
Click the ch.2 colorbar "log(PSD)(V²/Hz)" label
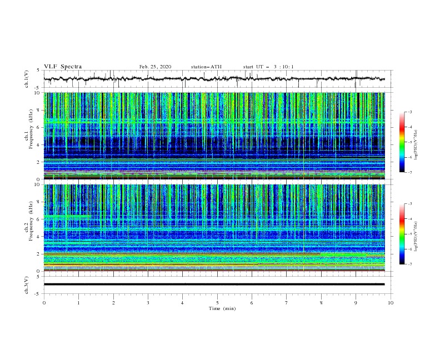pos(416,237)
